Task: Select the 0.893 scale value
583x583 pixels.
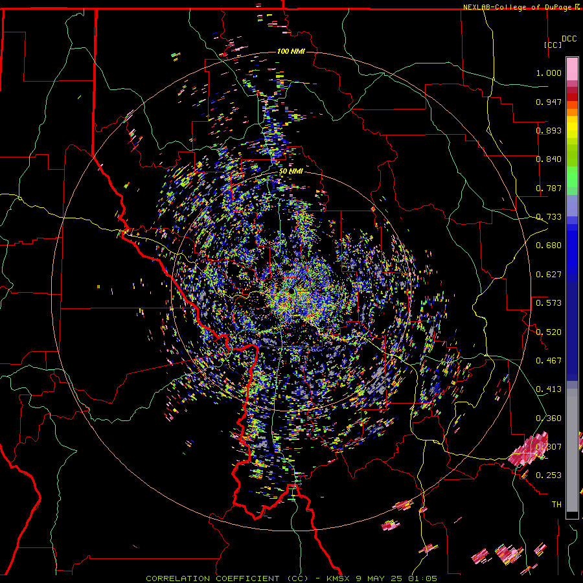Action: (x=549, y=130)
